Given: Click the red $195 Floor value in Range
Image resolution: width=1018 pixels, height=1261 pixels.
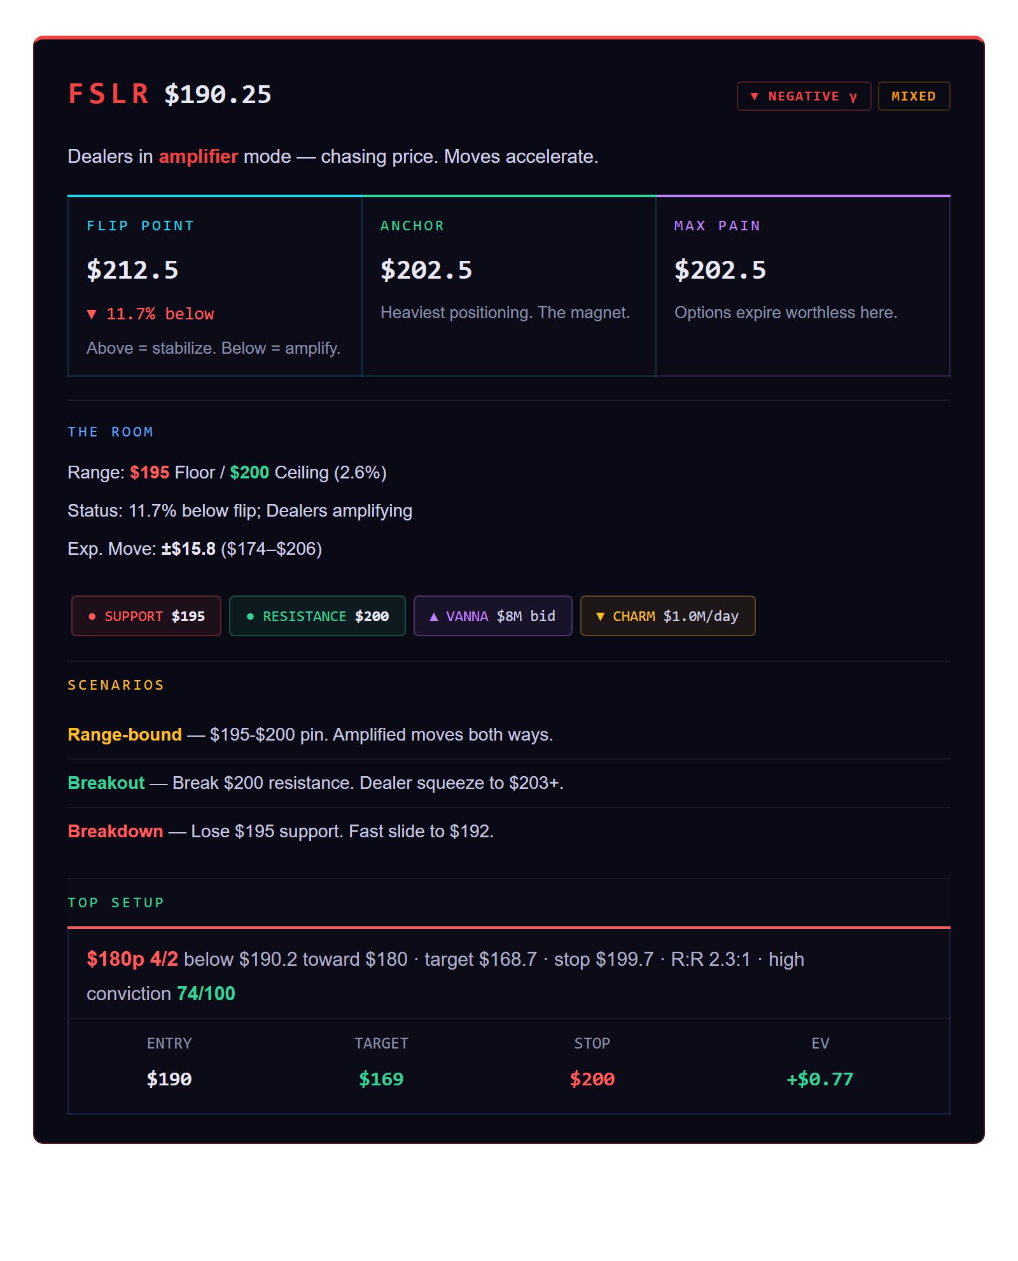Looking at the screenshot, I should pyautogui.click(x=150, y=473).
